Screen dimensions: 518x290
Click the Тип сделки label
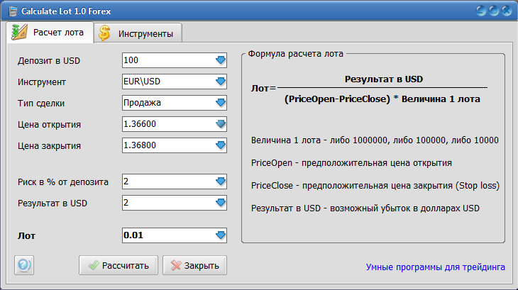point(41,104)
